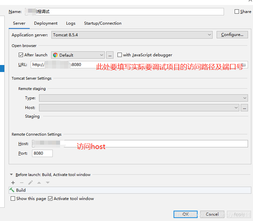Click the plus icon to add before-launch task
The width and height of the screenshot is (253, 221).
13,183
